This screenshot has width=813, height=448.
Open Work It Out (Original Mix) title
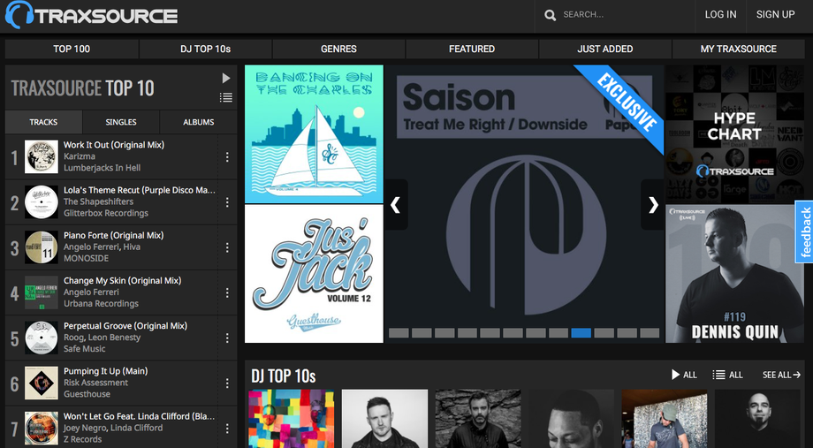point(114,145)
